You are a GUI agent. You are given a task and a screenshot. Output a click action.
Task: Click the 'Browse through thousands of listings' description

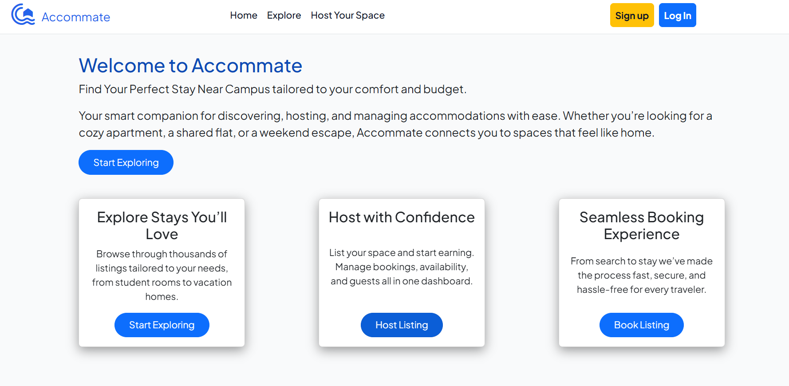[162, 275]
